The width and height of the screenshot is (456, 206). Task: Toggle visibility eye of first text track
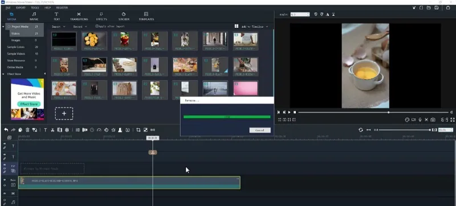5,143
